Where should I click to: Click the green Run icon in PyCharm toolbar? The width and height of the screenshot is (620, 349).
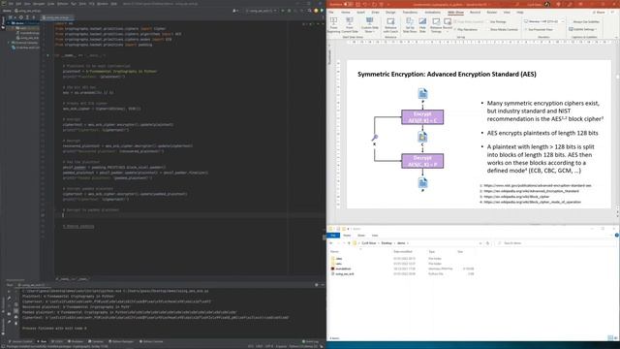coord(283,11)
